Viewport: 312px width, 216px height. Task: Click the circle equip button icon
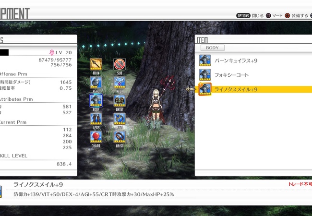(288, 16)
